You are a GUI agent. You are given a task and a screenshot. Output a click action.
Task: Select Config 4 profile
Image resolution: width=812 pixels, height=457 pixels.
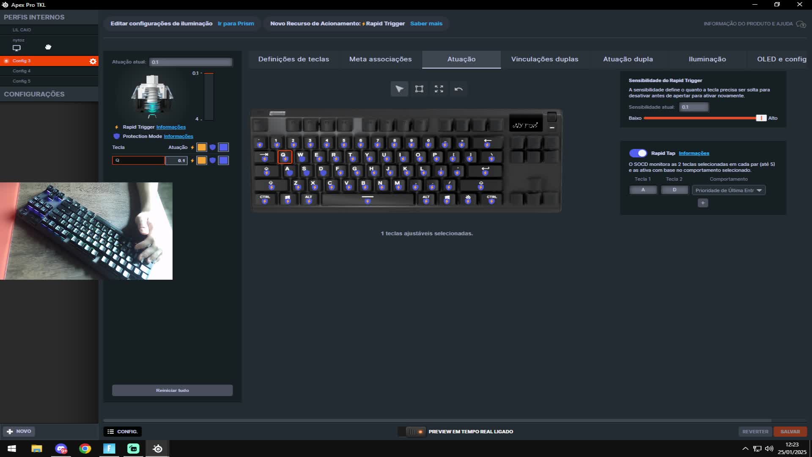49,71
